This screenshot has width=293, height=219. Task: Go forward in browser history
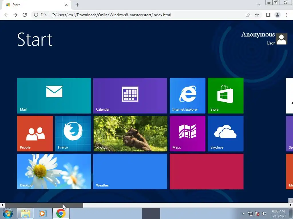point(15,15)
